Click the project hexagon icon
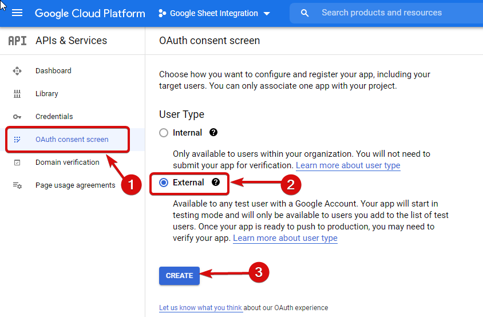Image resolution: width=483 pixels, height=317 pixels. [x=162, y=13]
